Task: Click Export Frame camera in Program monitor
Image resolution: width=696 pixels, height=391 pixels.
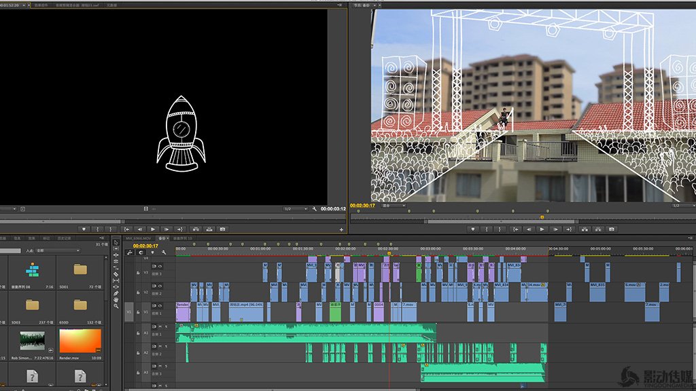Action: pos(612,229)
